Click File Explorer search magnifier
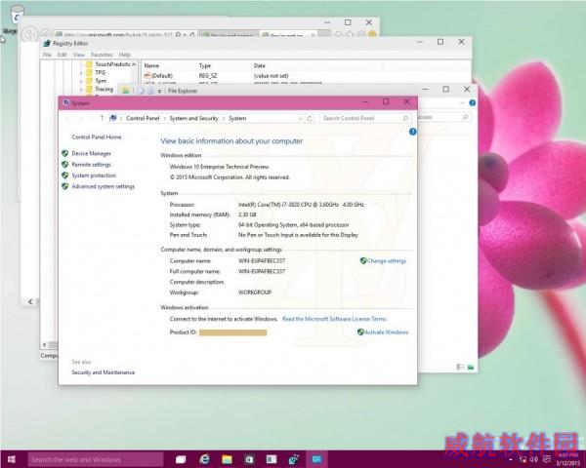The width and height of the screenshot is (586, 468). (x=465, y=117)
